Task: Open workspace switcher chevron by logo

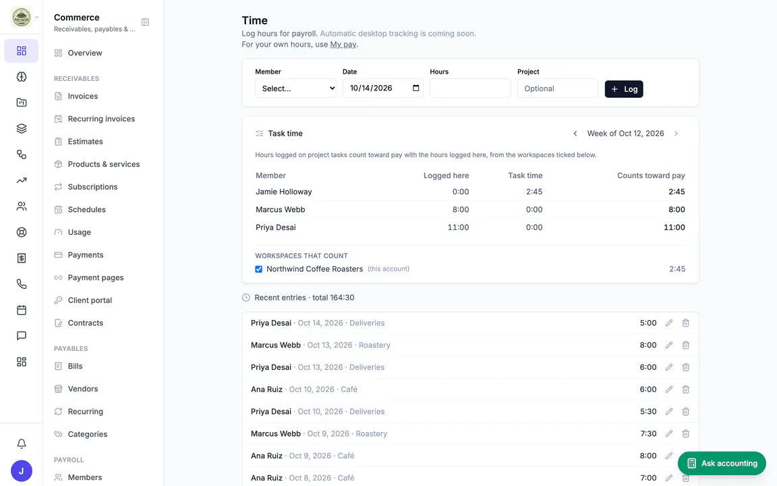Action: pyautogui.click(x=36, y=18)
